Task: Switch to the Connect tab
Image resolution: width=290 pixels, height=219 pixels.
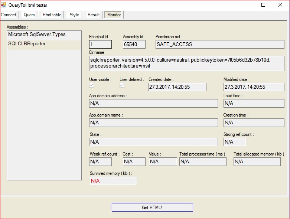Action: pyautogui.click(x=9, y=15)
